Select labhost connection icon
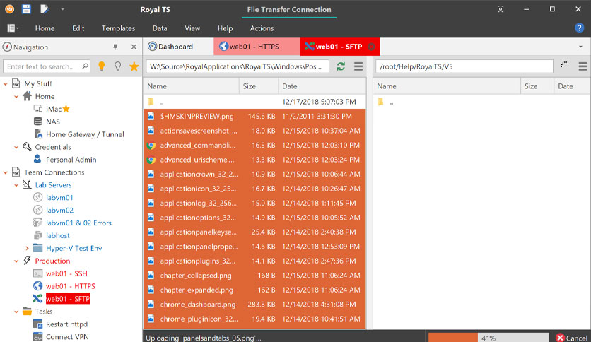Image resolution: width=591 pixels, height=342 pixels. [x=37, y=235]
